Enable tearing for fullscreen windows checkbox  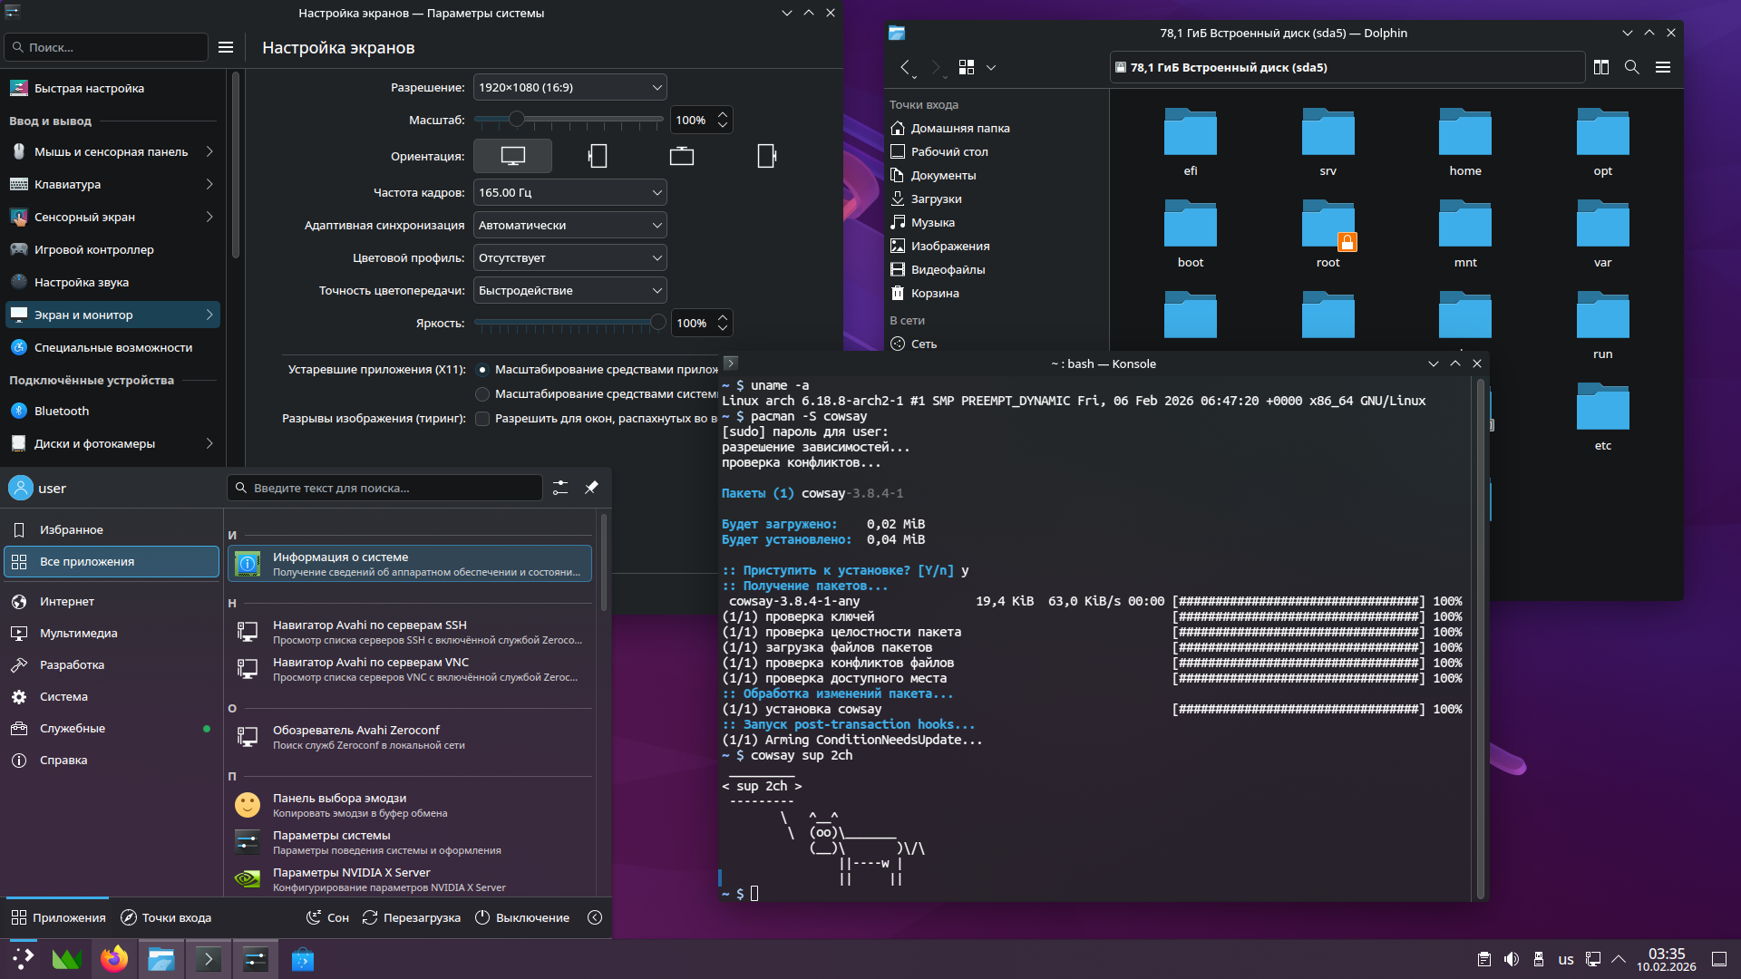(482, 419)
